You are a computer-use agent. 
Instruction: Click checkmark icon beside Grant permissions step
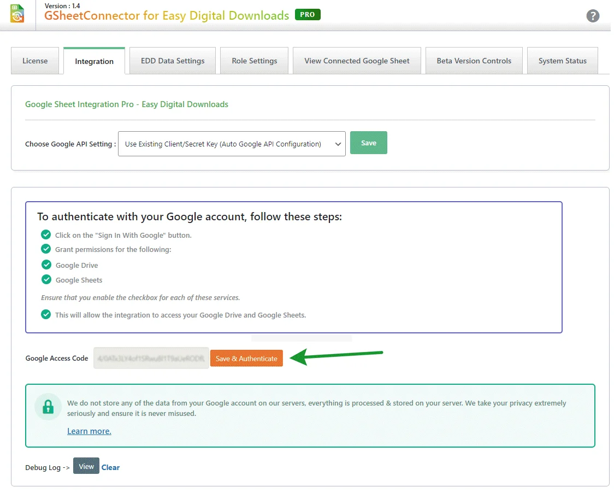coord(46,249)
